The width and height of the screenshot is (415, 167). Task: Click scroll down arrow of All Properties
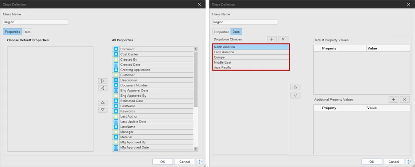tap(195, 149)
